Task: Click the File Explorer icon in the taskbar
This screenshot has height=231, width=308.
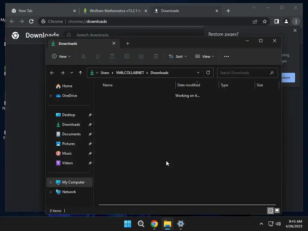Action: (168, 224)
